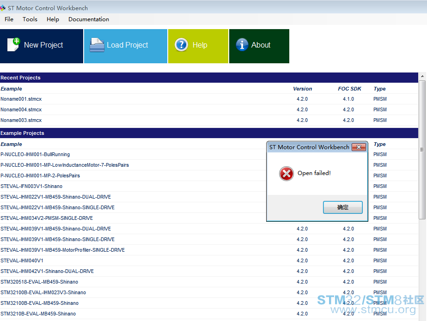Viewport: 427px width, 321px height.
Task: Click the Load Project folder icon
Action: (x=97, y=45)
